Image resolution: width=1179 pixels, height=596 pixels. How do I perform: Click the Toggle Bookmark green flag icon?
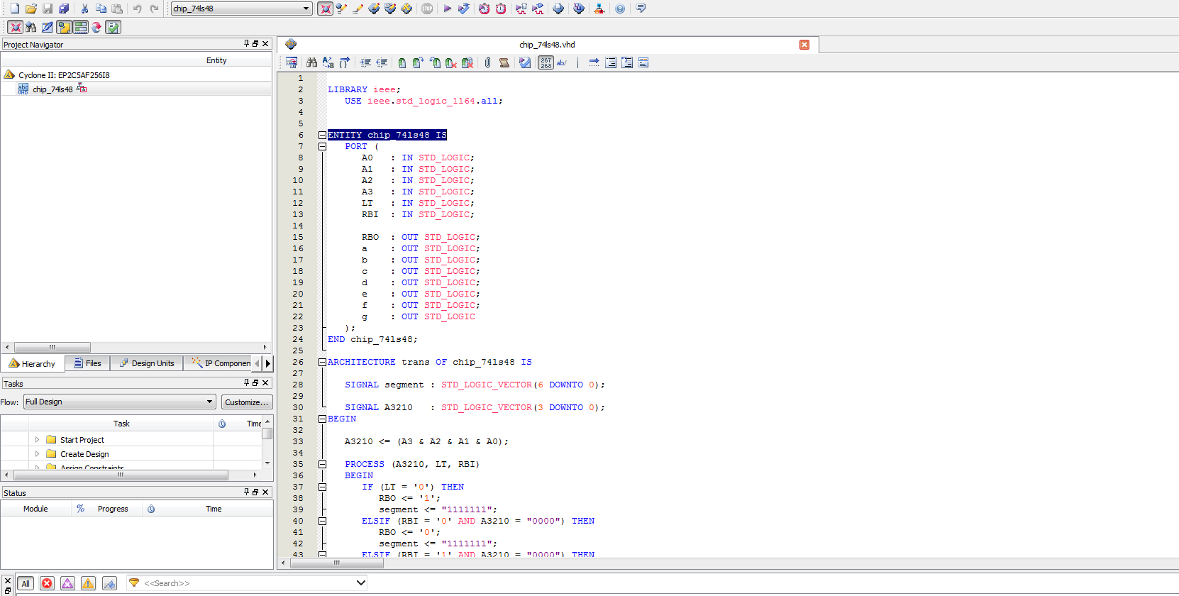click(x=402, y=62)
